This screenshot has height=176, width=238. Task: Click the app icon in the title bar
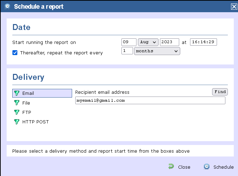pyautogui.click(x=7, y=6)
